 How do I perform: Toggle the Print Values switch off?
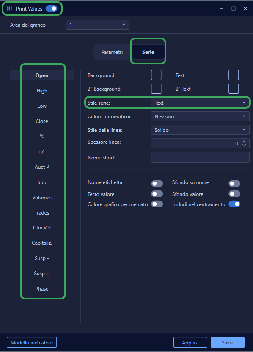tap(52, 8)
